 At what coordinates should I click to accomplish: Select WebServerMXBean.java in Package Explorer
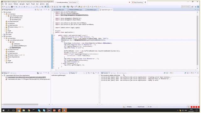[20, 46]
